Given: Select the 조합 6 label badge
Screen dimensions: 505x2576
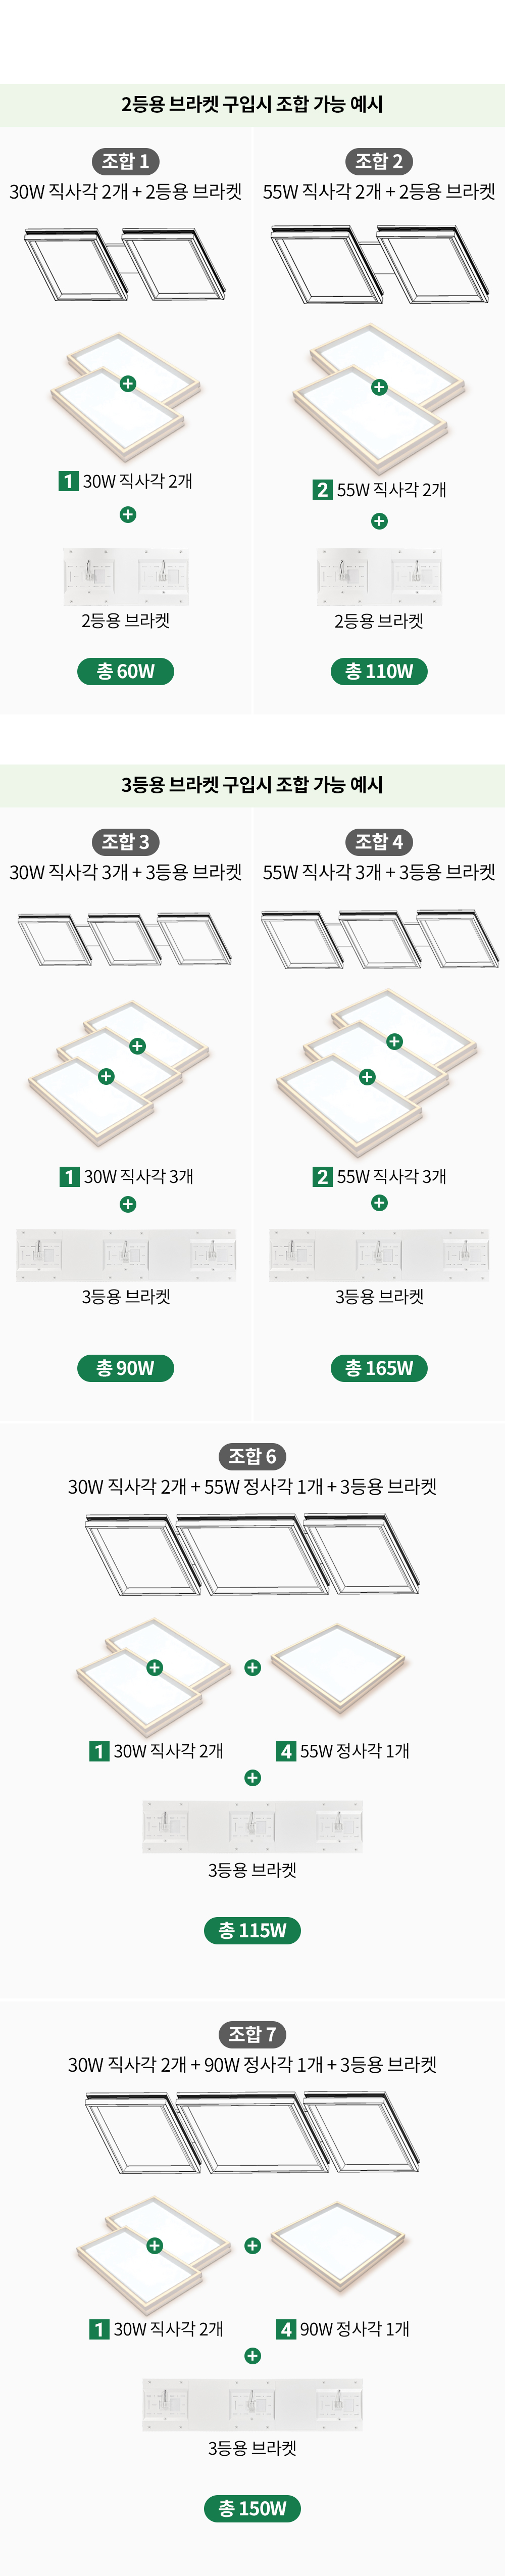Looking at the screenshot, I should 252,1456.
